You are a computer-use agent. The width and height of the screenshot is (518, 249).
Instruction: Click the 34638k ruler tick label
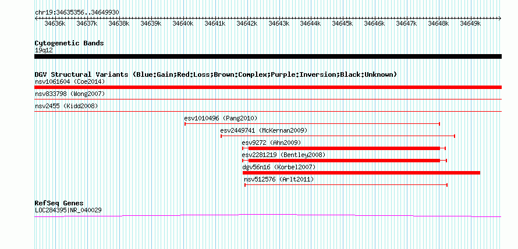(x=118, y=23)
